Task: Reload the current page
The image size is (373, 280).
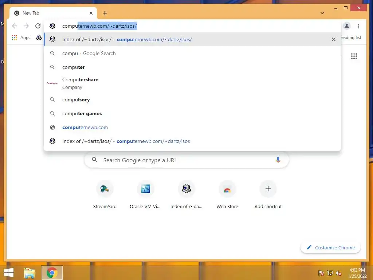Action: 38,26
